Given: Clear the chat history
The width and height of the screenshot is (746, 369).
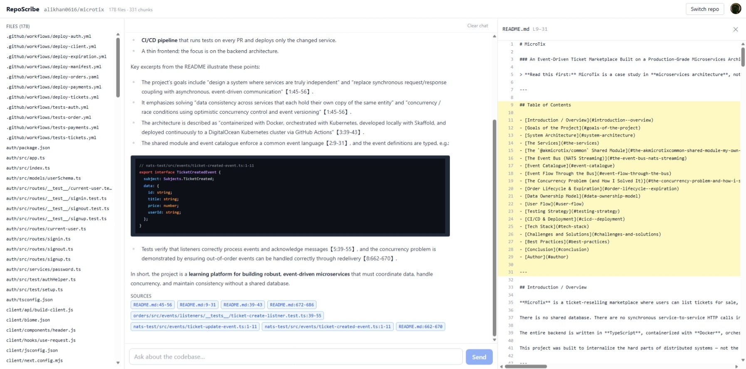Looking at the screenshot, I should [x=477, y=26].
